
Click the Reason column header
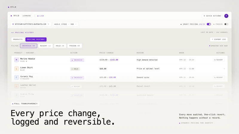(140, 53)
